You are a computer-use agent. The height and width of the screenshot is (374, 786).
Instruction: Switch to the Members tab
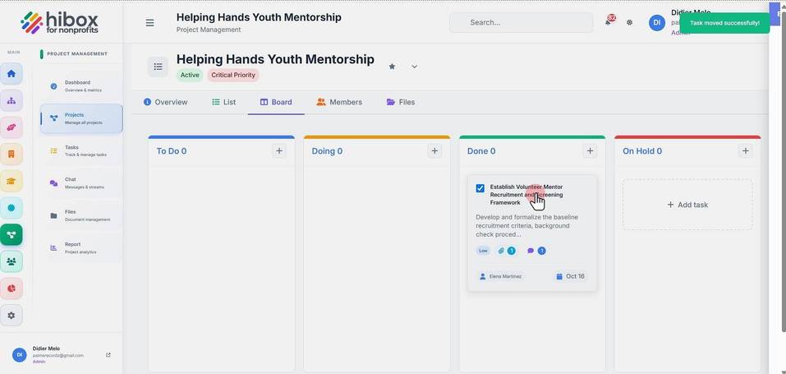pos(339,102)
